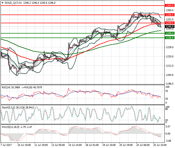Open chart menu triangle beside GOLD_Q17,H1
175x148 pixels.
click(3, 3)
